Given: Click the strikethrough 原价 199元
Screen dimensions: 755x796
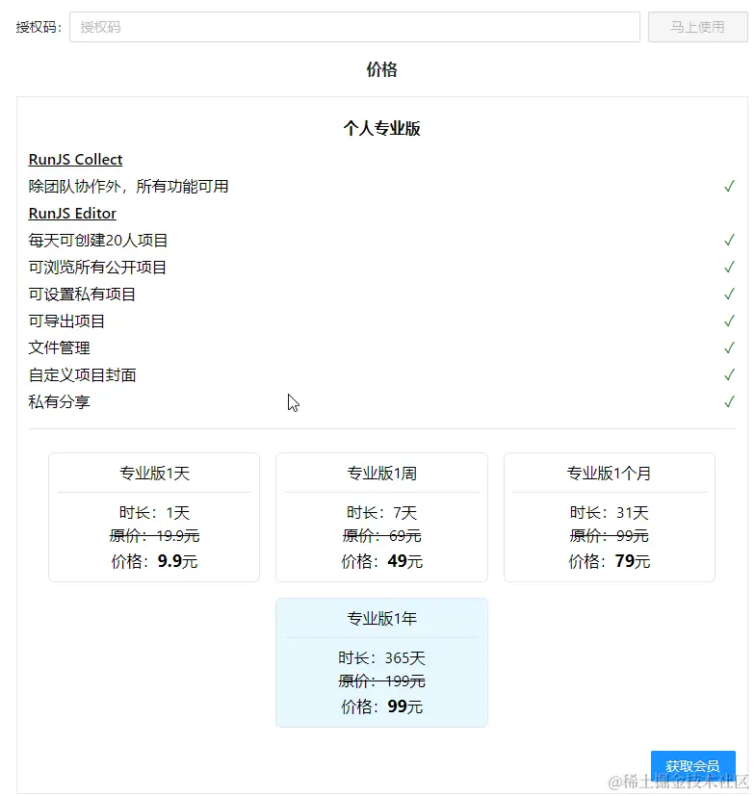Looking at the screenshot, I should point(381,680).
